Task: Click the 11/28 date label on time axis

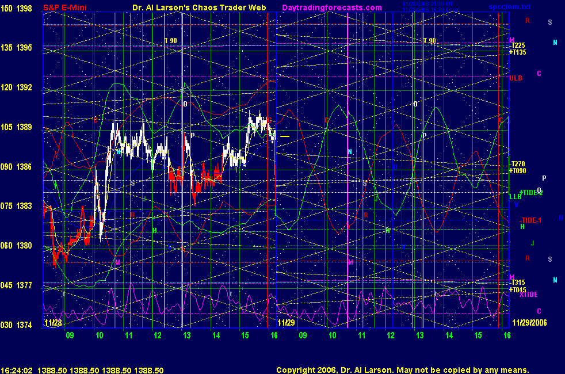Action: tap(53, 323)
